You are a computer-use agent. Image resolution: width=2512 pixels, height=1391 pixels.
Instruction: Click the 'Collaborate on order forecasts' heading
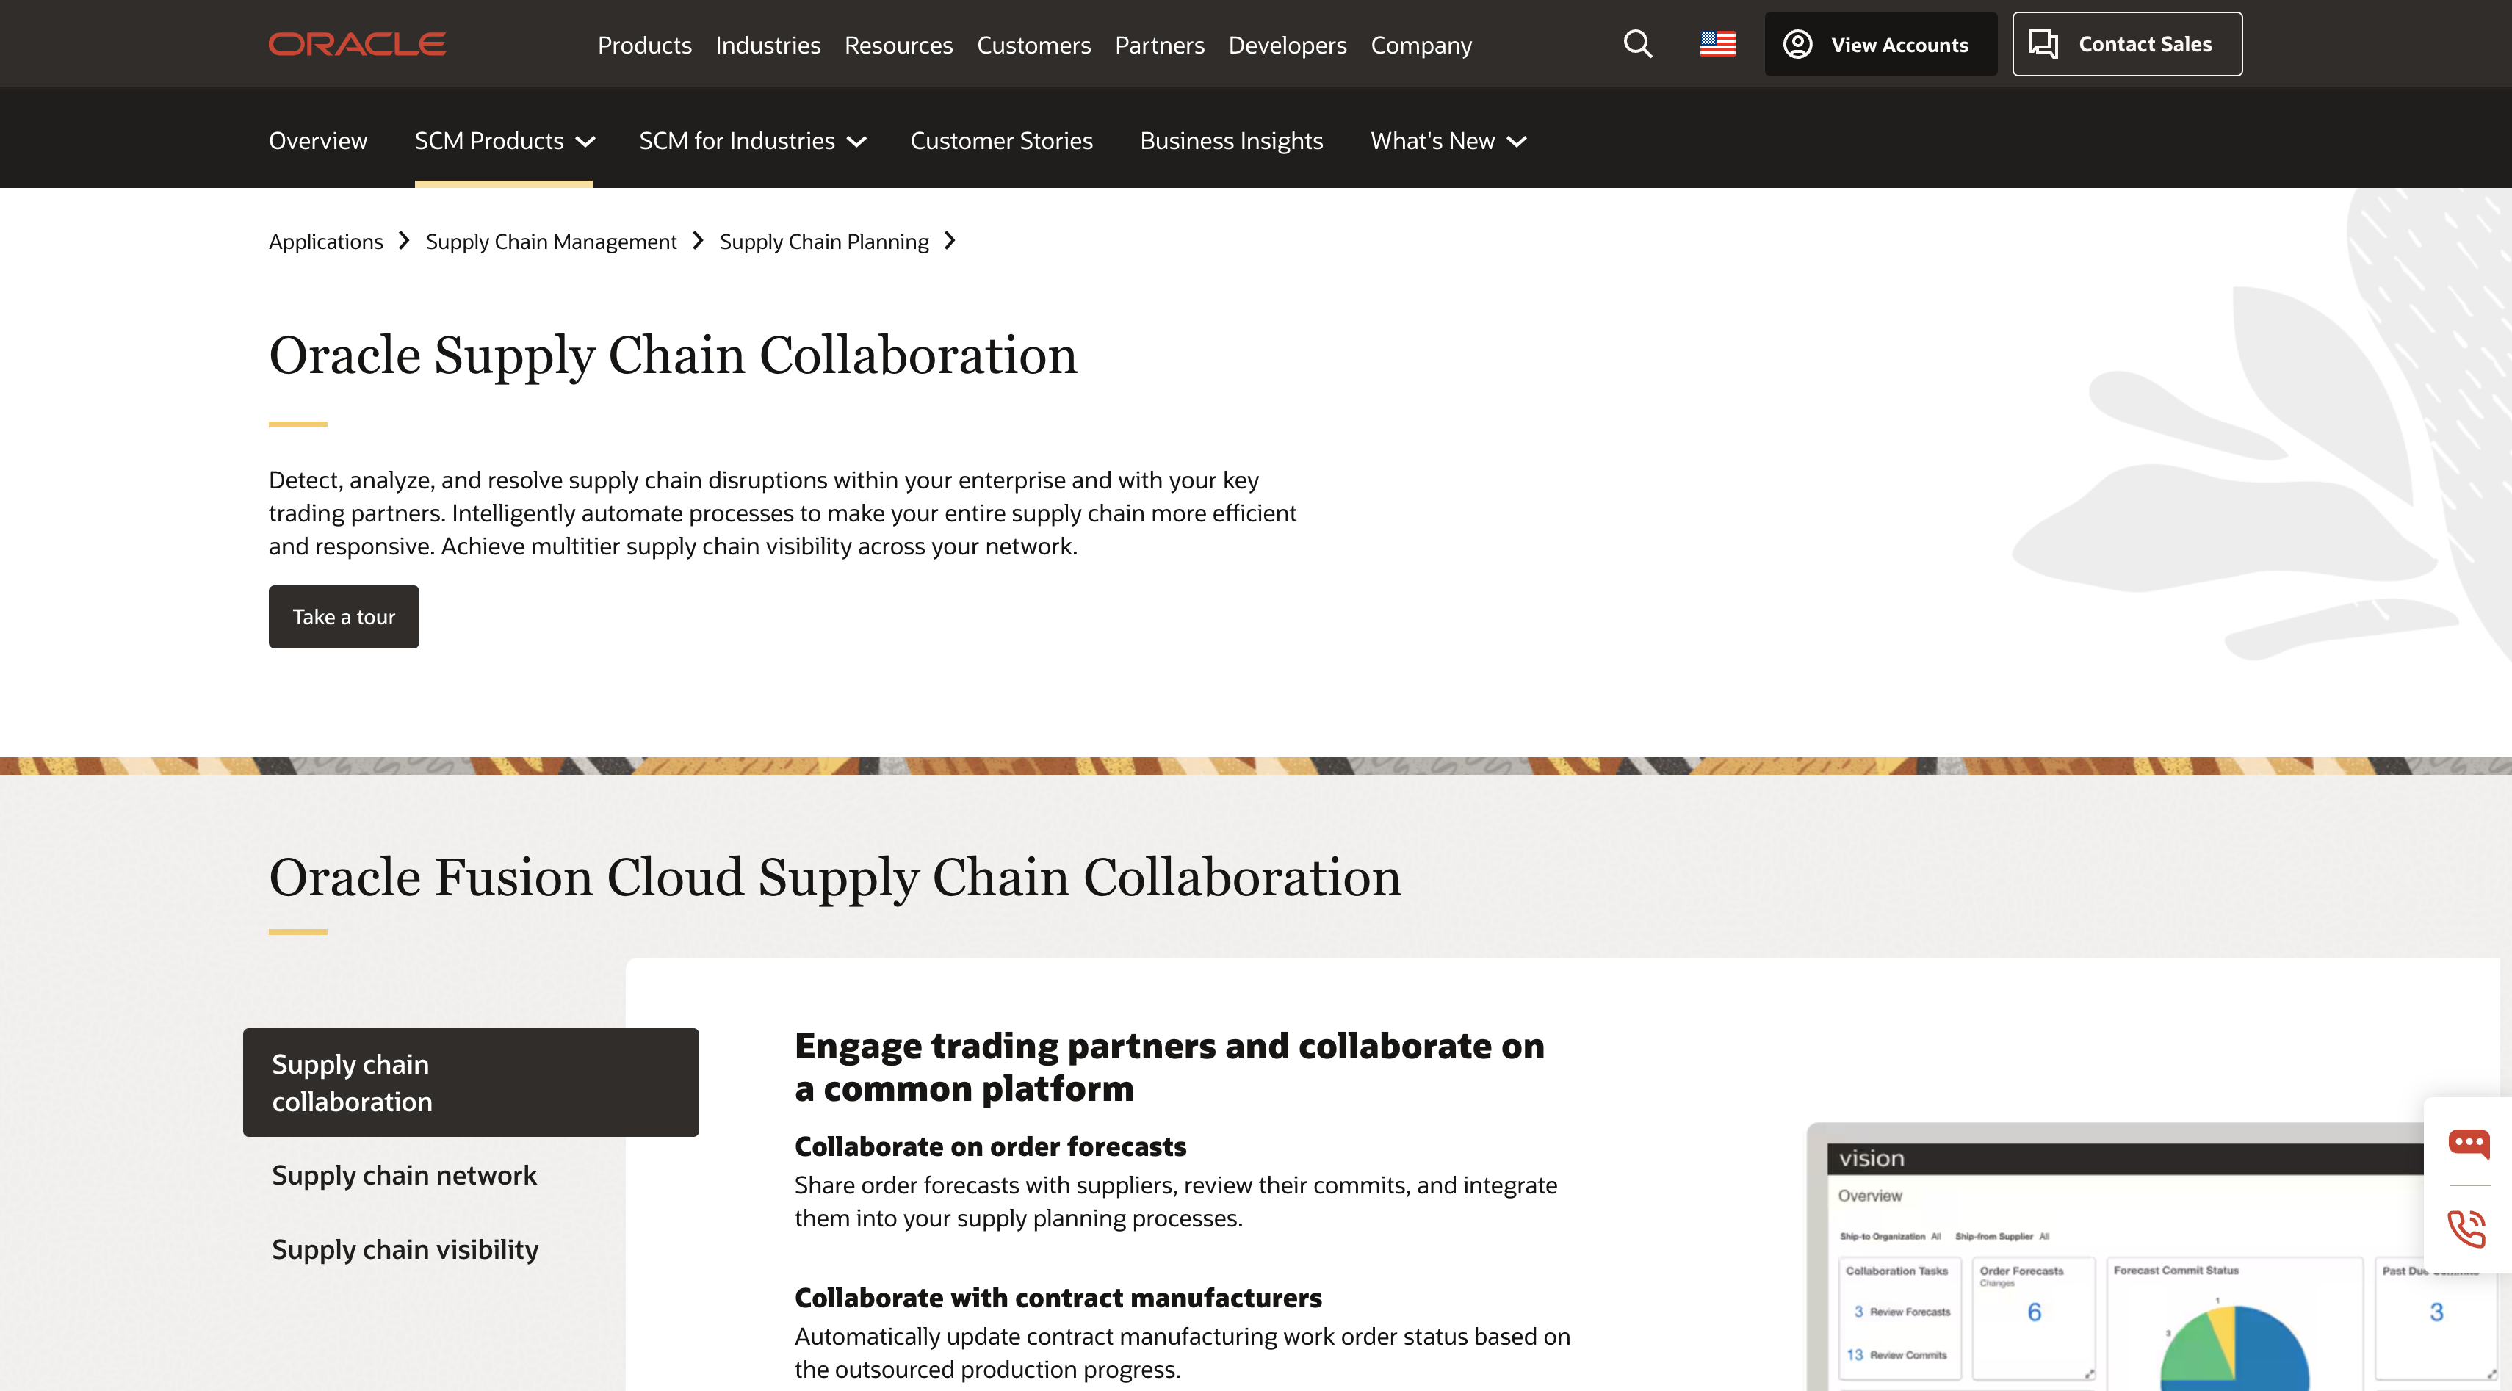(990, 1146)
